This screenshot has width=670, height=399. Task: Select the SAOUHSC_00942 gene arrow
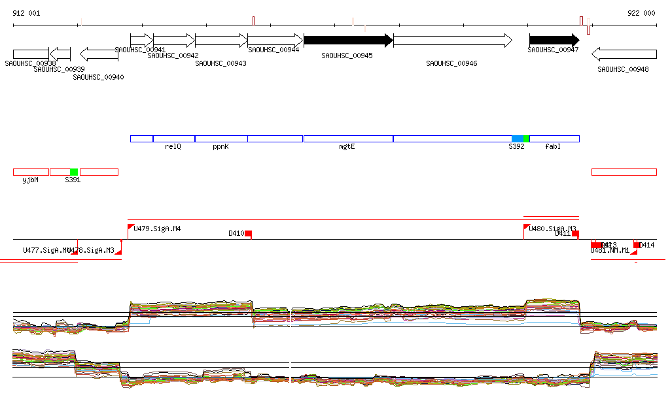click(x=173, y=40)
